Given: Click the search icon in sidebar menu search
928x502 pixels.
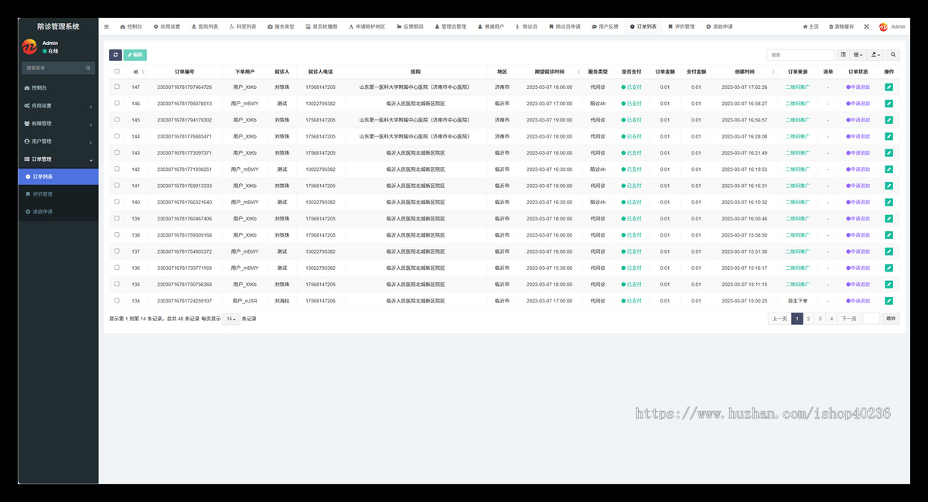Looking at the screenshot, I should [x=88, y=68].
